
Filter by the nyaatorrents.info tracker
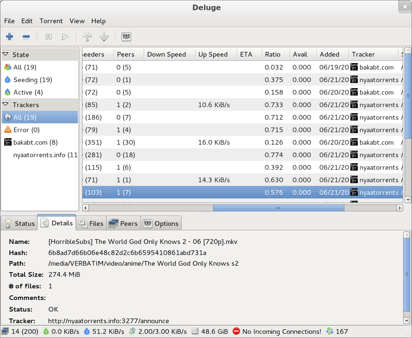click(40, 155)
